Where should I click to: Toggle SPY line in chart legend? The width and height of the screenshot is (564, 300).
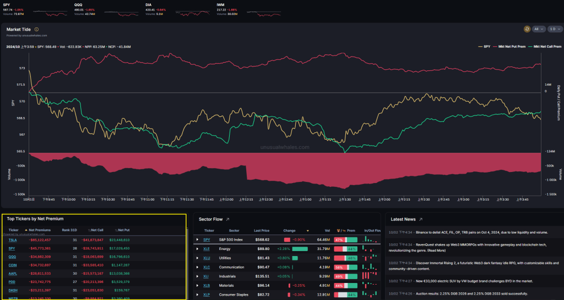pos(484,47)
